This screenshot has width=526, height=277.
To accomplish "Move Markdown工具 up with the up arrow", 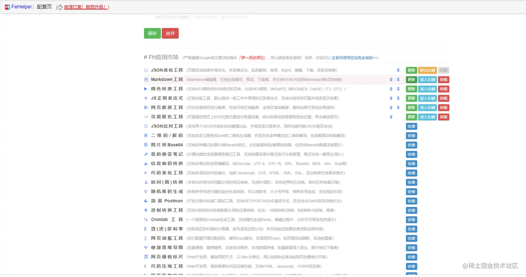I will click(x=391, y=79).
